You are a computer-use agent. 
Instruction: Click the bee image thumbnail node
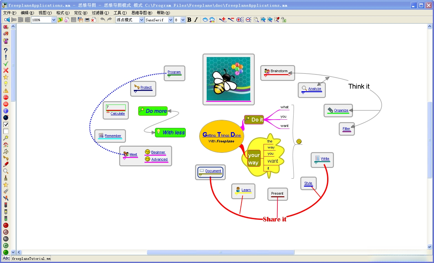228,79
